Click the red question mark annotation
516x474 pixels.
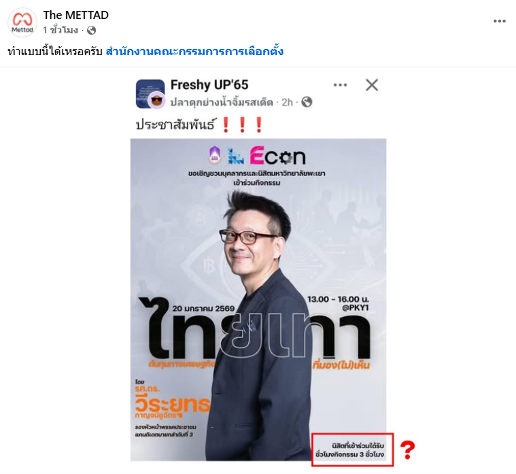407,450
